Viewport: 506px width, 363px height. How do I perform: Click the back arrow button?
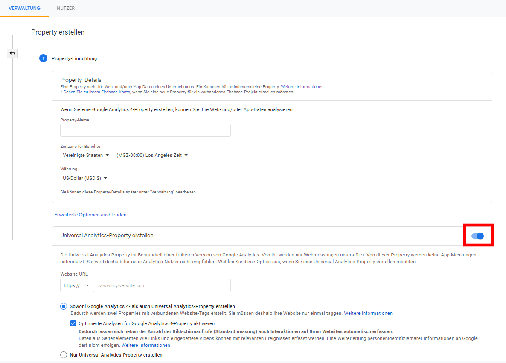point(12,53)
